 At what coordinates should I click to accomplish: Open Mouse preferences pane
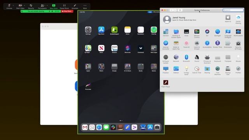point(238,58)
